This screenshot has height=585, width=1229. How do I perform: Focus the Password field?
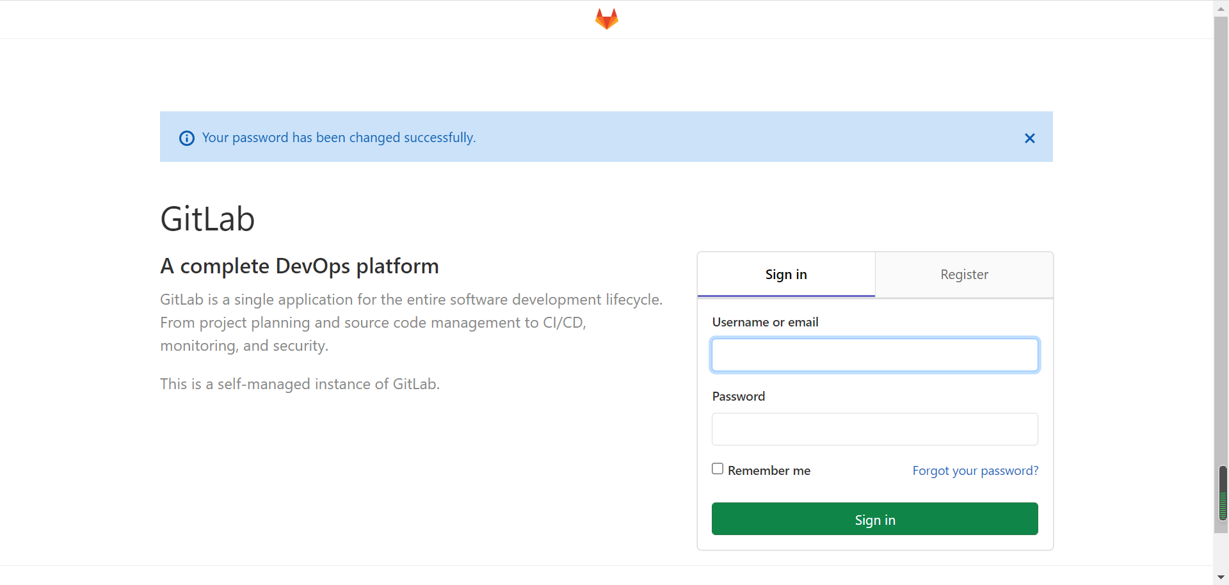(875, 429)
